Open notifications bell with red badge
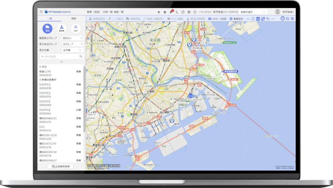Viewport: 333px width, 188px height. point(171,12)
